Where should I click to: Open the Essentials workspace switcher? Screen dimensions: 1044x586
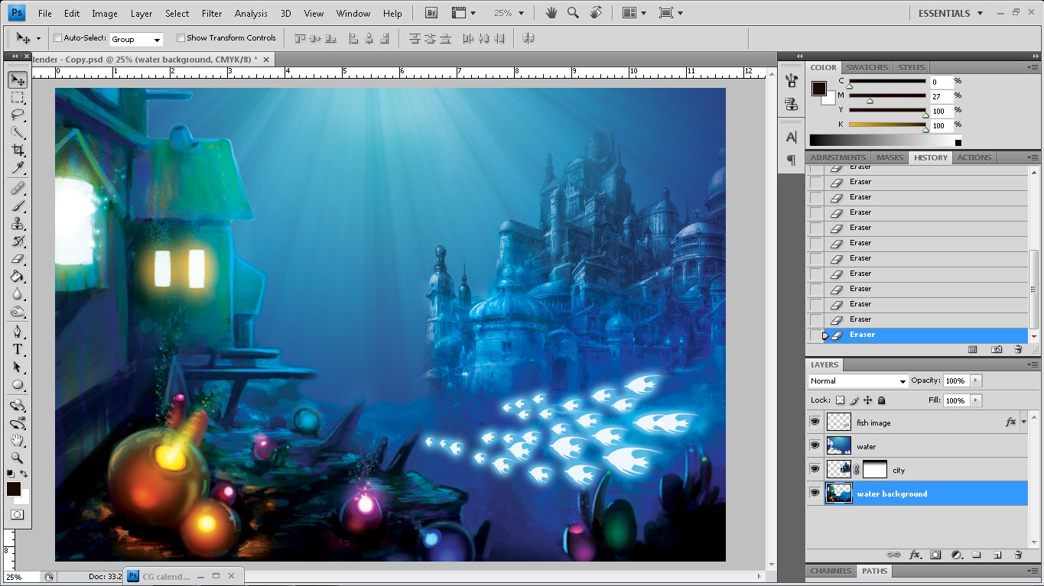click(951, 13)
